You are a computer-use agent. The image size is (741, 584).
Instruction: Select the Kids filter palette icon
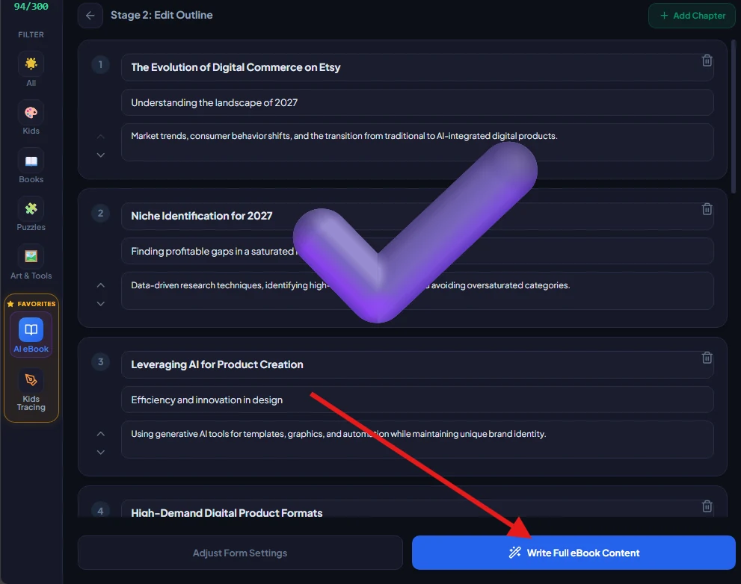tap(31, 112)
